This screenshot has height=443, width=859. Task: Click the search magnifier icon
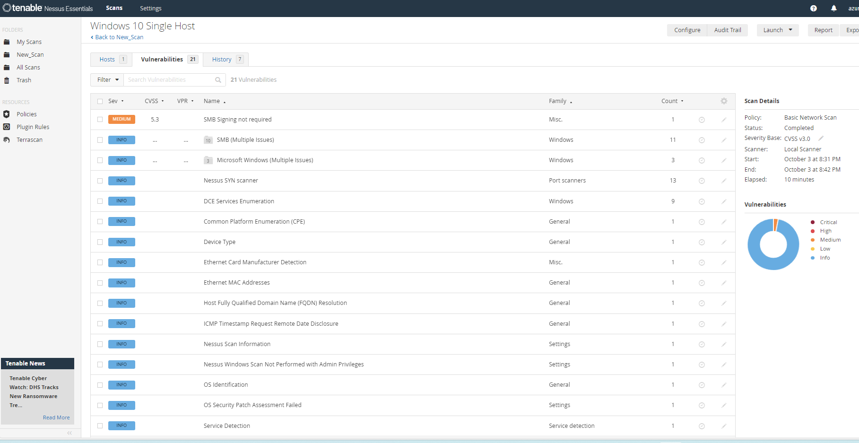(x=218, y=80)
